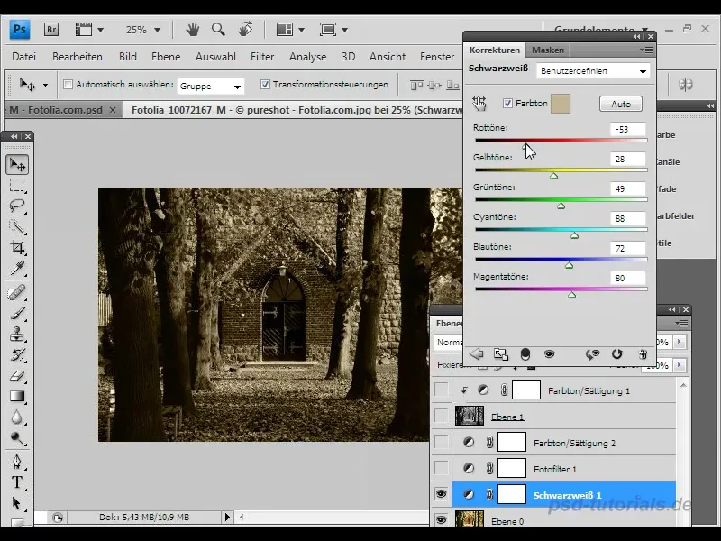Open the Korrekturen panel flyout menu
721x541 pixels.
(645, 50)
